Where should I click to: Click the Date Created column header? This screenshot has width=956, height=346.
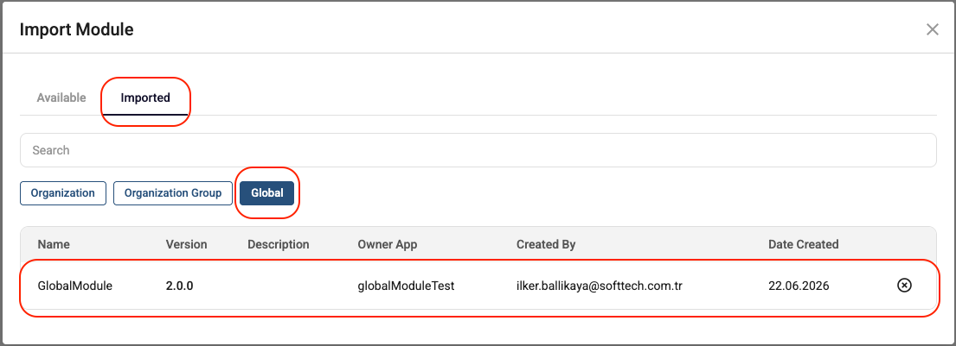coord(804,244)
